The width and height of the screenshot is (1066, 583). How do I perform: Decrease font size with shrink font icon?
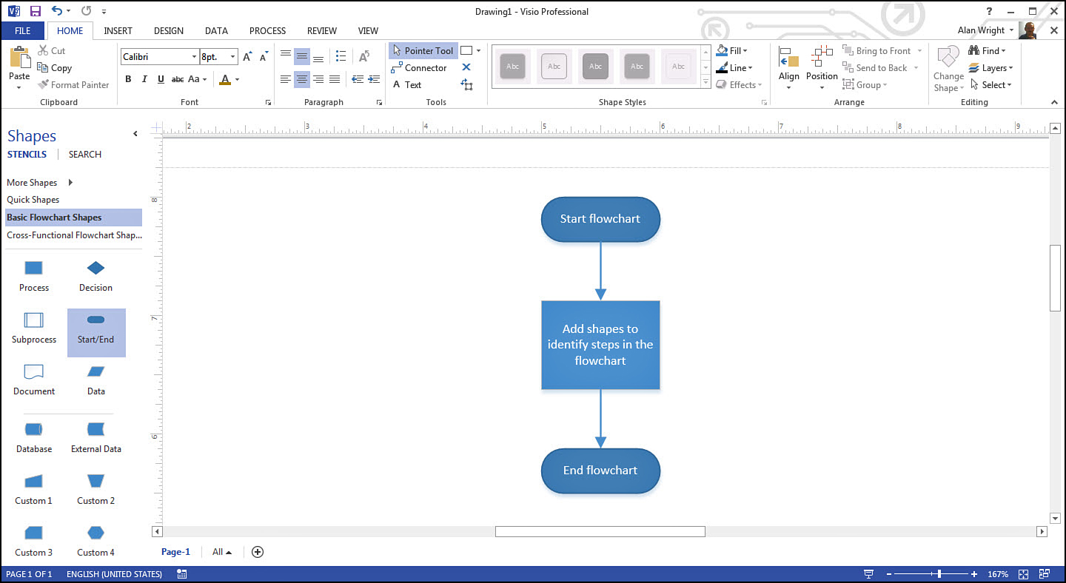click(264, 57)
